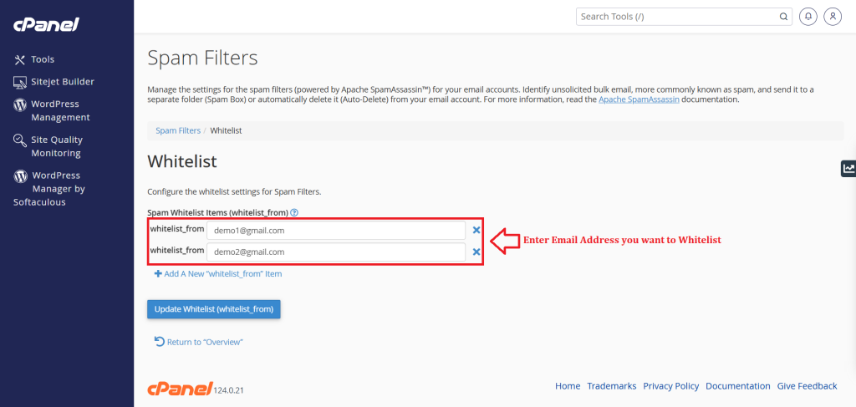Return to Overview link
Image resolution: width=856 pixels, height=407 pixels.
pyautogui.click(x=199, y=342)
